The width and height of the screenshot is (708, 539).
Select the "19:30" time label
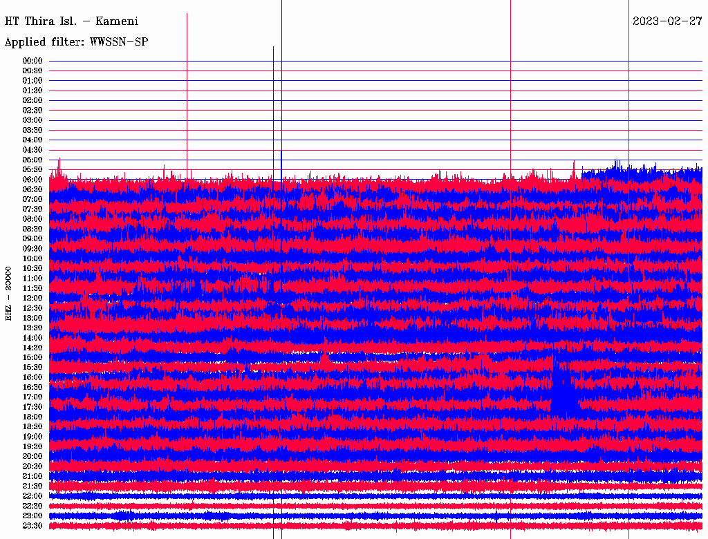[x=32, y=447]
